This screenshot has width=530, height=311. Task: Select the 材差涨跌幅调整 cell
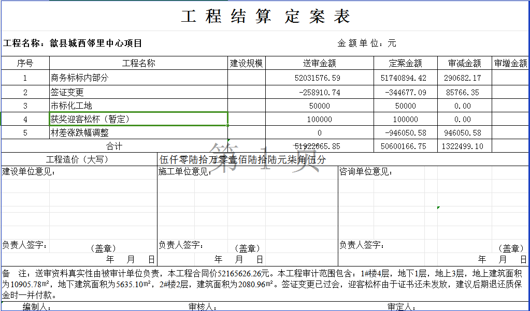138,133
